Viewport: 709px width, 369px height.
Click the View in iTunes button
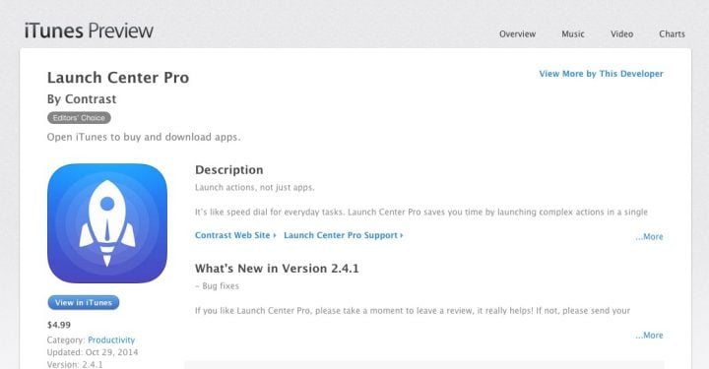84,303
